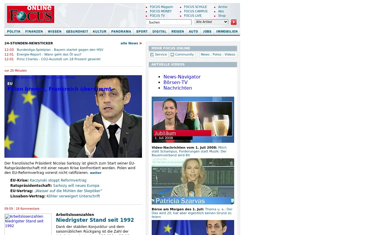Go to the GESUNDHEIT section
The image size is (377, 235).
[x=77, y=31]
